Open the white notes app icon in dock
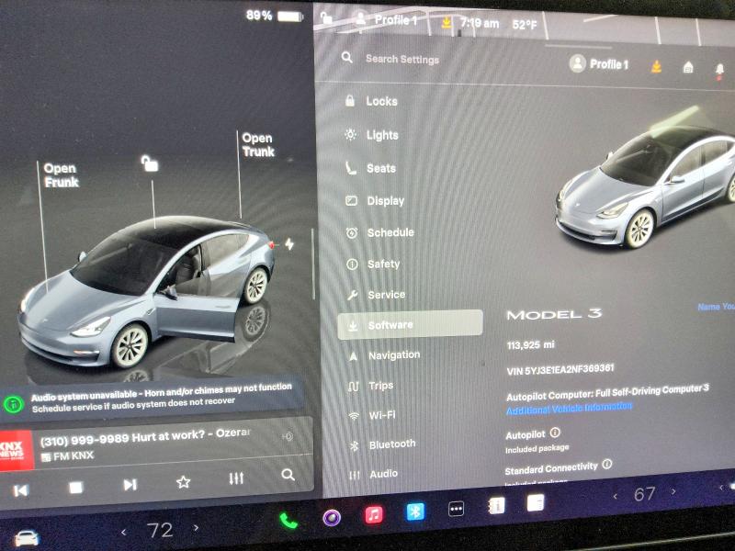This screenshot has width=735, height=551. pos(536,502)
